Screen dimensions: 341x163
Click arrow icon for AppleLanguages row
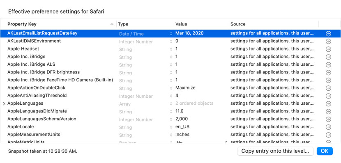pos(328,104)
